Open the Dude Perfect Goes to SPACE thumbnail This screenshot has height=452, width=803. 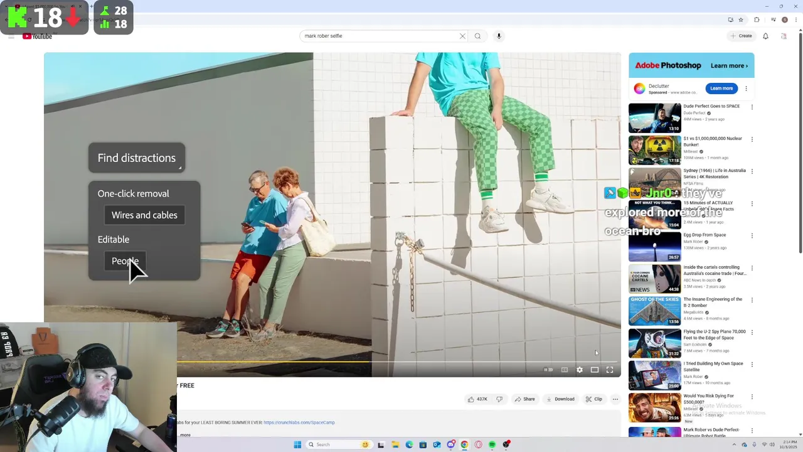tap(654, 117)
